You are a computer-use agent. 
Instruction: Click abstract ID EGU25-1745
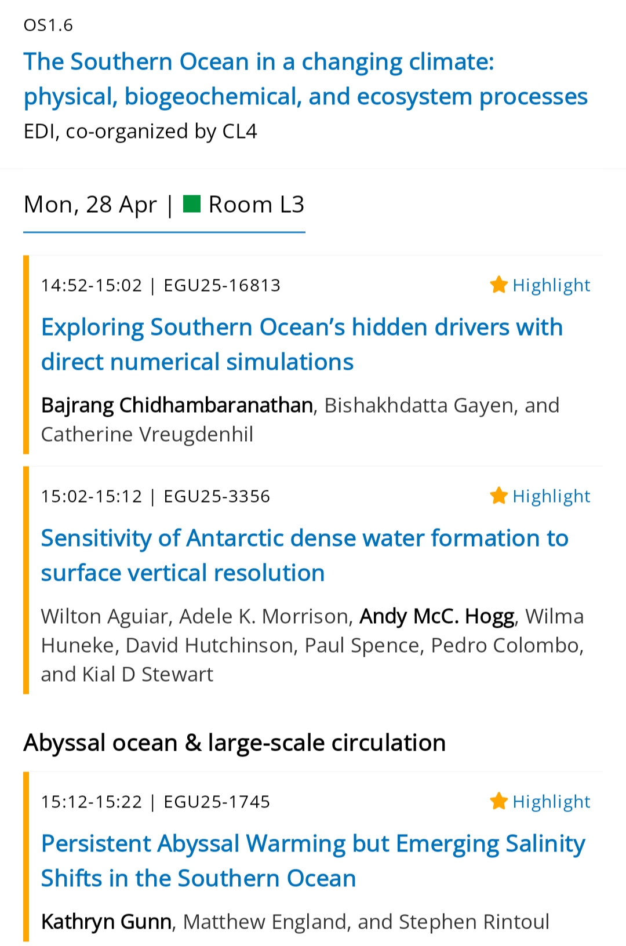(217, 802)
